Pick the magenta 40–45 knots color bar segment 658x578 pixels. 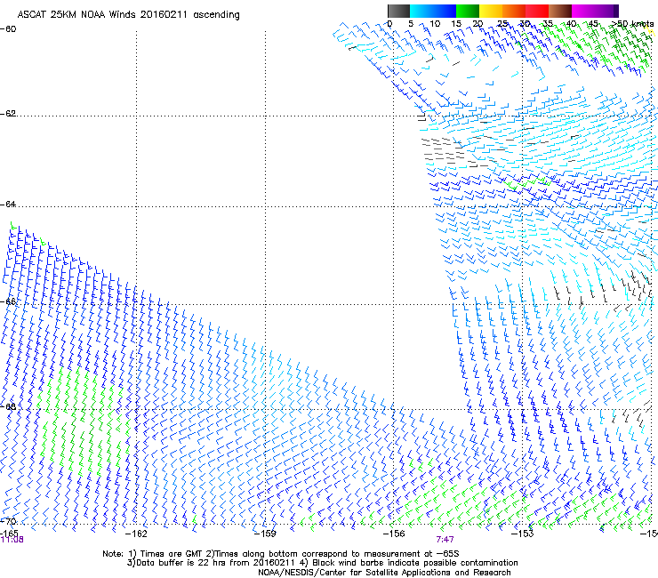click(583, 11)
